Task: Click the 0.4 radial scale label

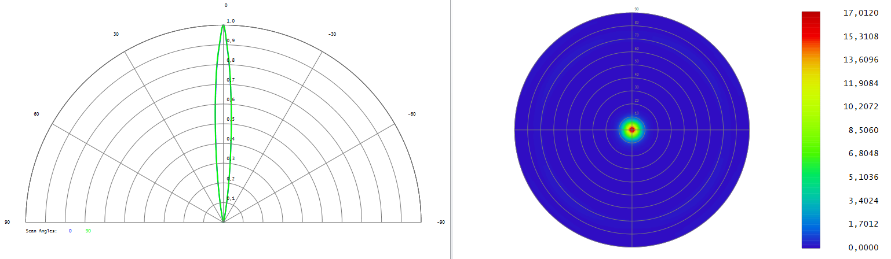Action: pyautogui.click(x=231, y=139)
